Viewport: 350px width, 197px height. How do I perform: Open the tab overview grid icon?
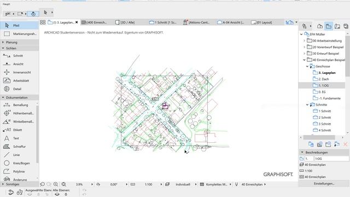pos(43,22)
